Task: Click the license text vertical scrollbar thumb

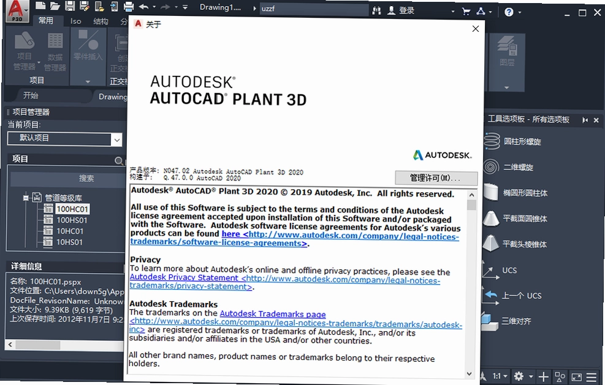Action: 471,205
